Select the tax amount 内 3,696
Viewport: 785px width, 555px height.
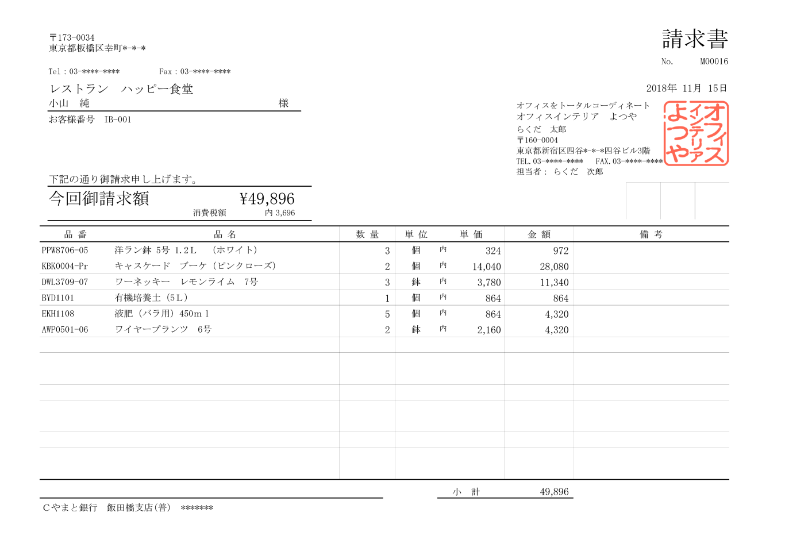coord(280,213)
